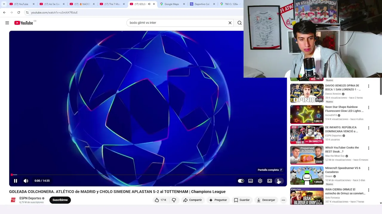
Task: Open title 'Which YouTuber Cooks the BEST Steak'
Action: 342,150
